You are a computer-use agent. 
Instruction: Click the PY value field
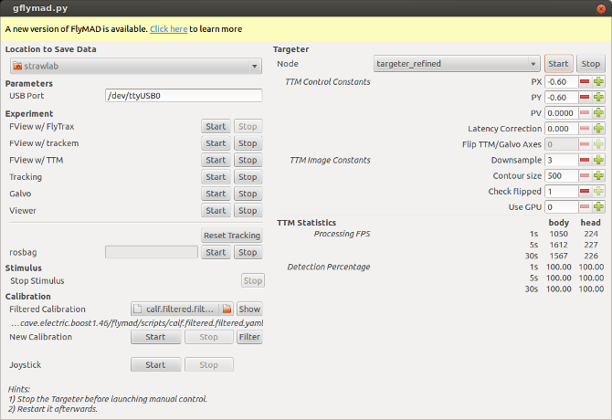(x=561, y=97)
